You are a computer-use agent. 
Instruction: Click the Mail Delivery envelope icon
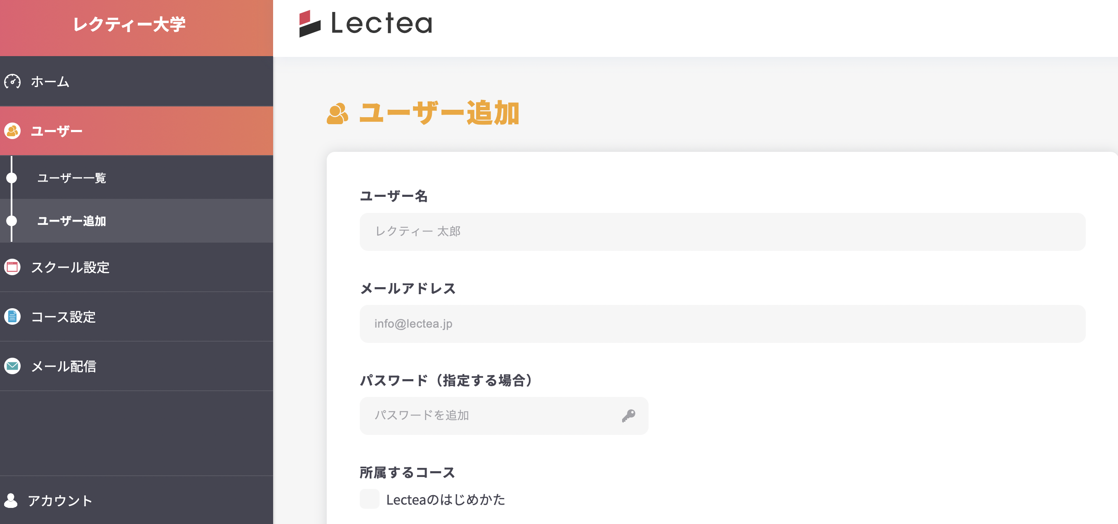coord(12,366)
